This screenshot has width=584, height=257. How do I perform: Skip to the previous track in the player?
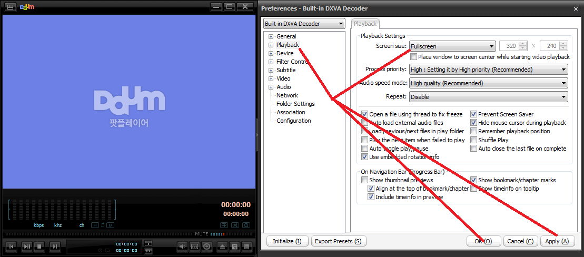[12, 246]
